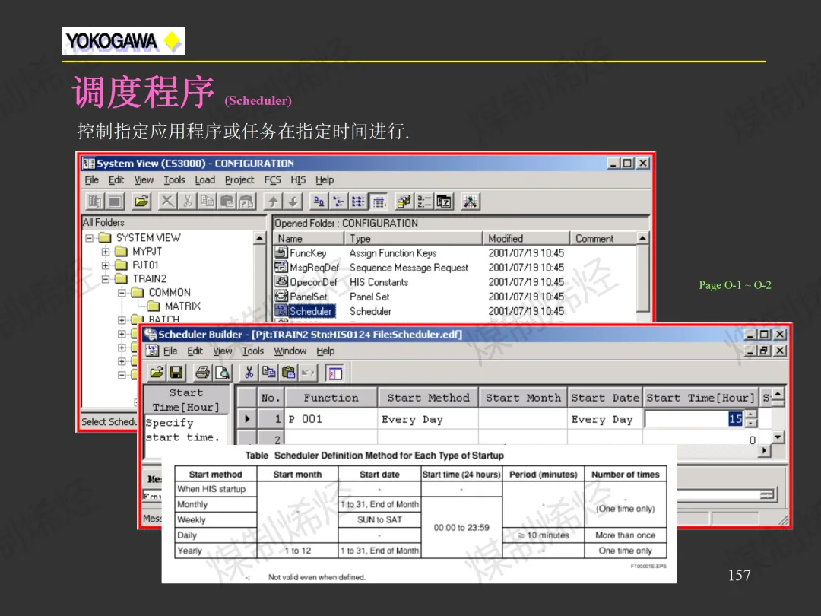Click the Print icon in Scheduler Builder toolbar
The image size is (821, 616).
203,373
